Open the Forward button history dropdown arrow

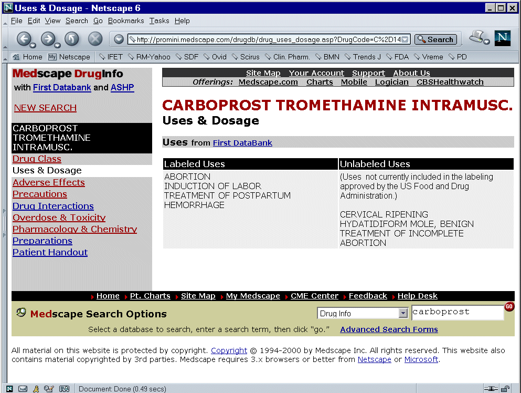pos(57,45)
